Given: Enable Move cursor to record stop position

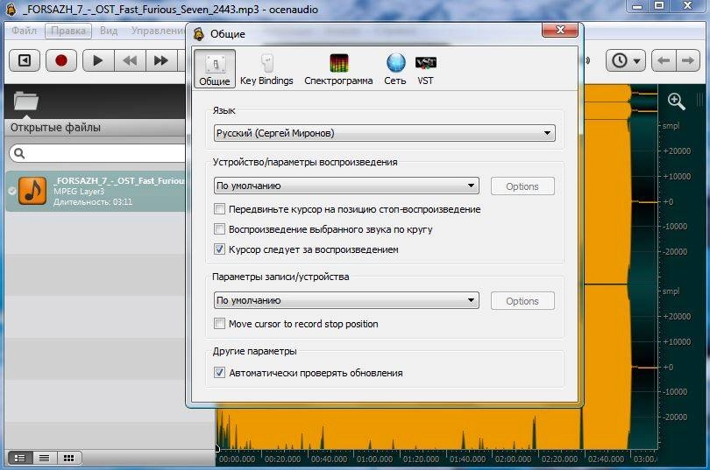Looking at the screenshot, I should click(x=220, y=324).
